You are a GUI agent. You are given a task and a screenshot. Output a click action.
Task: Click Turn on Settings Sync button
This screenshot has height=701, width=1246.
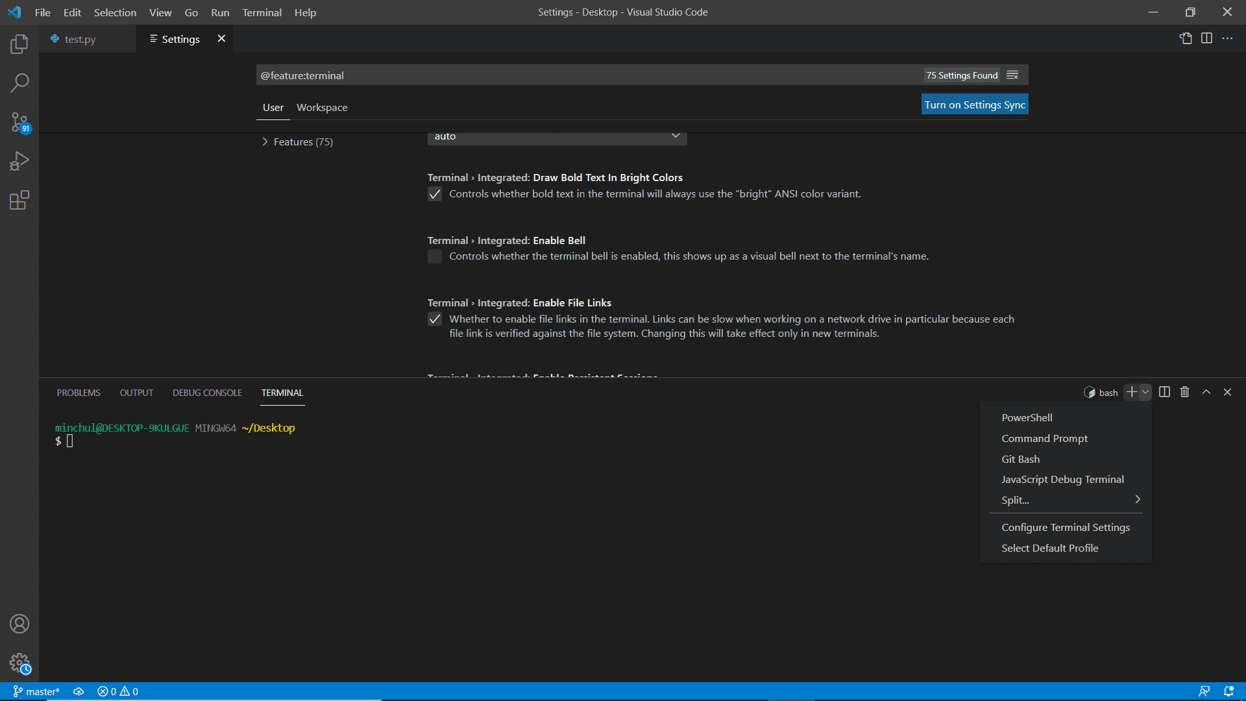point(975,105)
